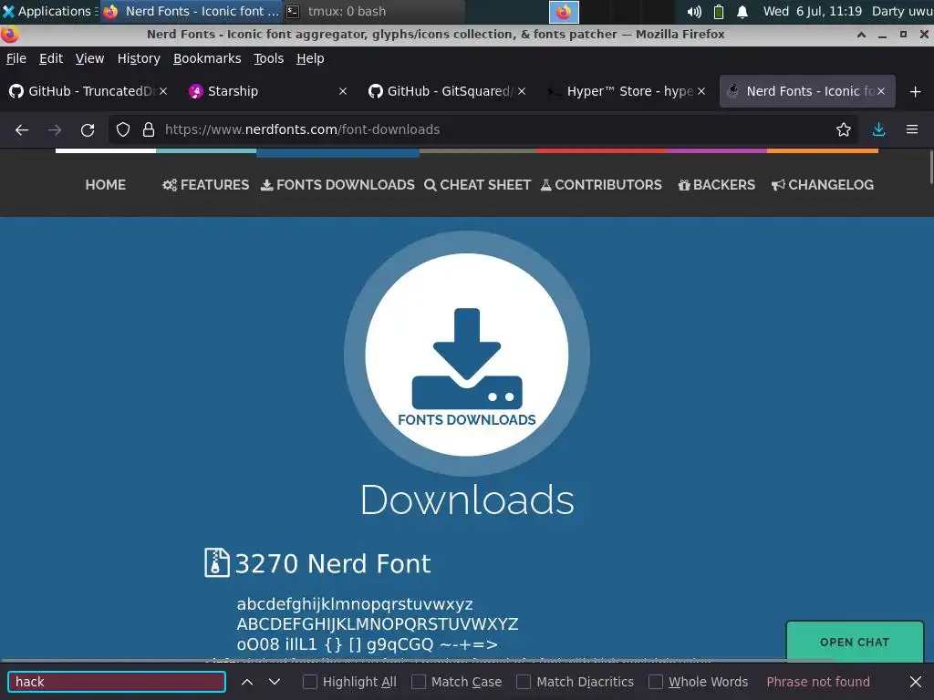Screen dimensions: 934x700
Task: Click the Firefox icon in the panel systray
Action: tap(564, 12)
